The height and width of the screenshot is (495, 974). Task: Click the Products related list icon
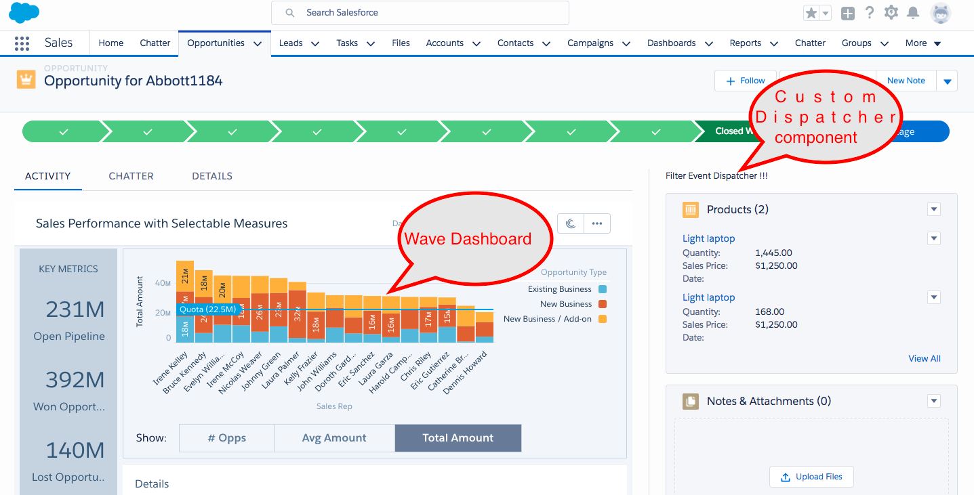pos(690,209)
